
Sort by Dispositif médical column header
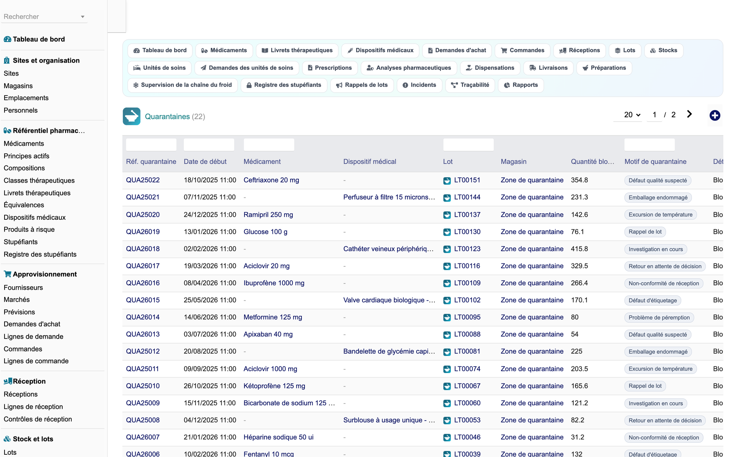pos(369,162)
